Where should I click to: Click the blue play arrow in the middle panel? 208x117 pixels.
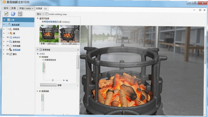tap(64, 80)
